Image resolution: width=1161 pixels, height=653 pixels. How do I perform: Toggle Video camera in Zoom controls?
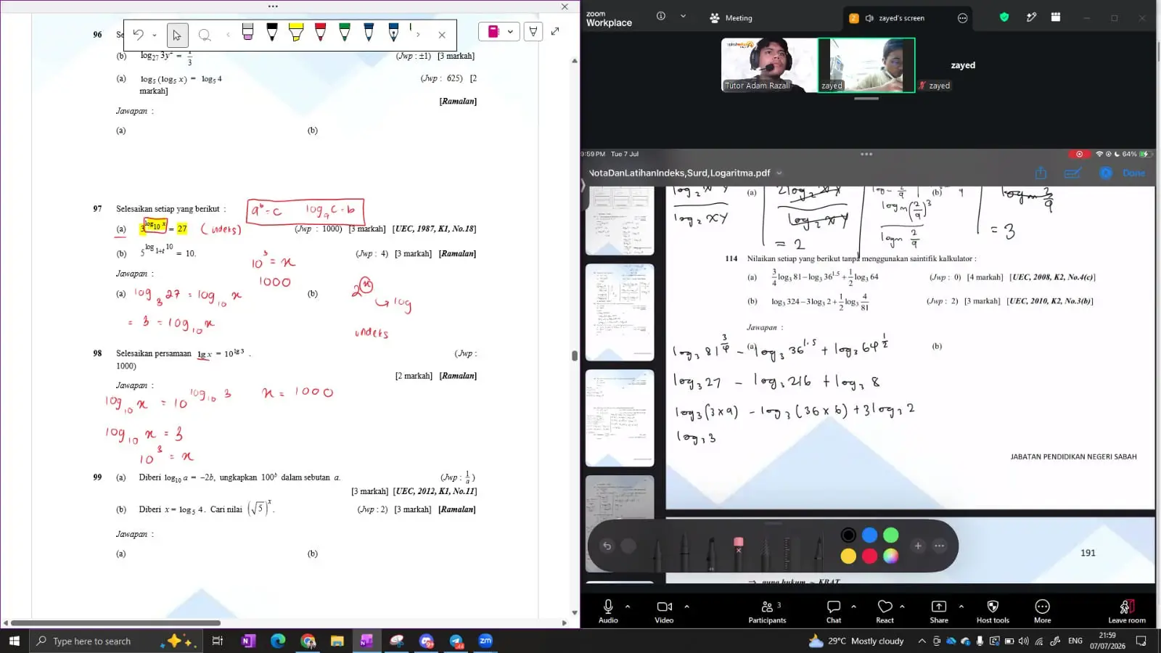point(664,611)
